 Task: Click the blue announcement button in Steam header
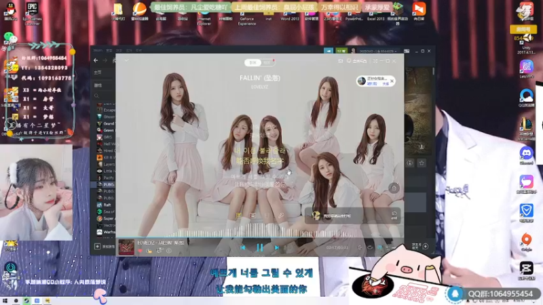[329, 51]
